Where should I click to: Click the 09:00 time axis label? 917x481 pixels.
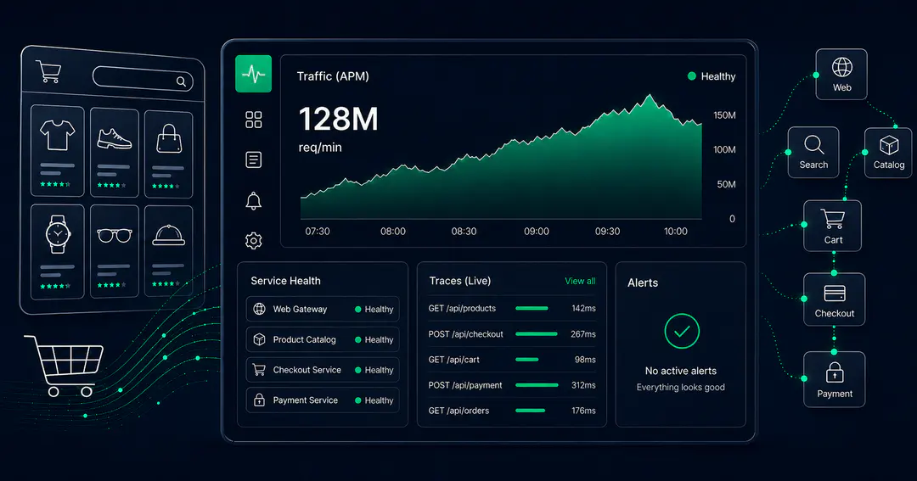[x=537, y=232]
